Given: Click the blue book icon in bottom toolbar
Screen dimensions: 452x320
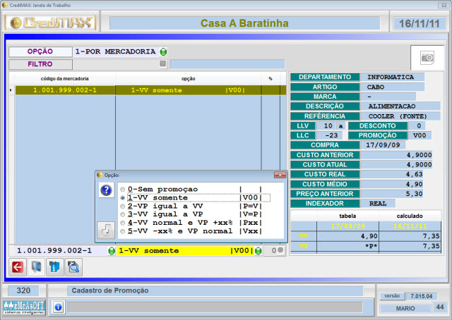Looking at the screenshot, I should 36,266.
